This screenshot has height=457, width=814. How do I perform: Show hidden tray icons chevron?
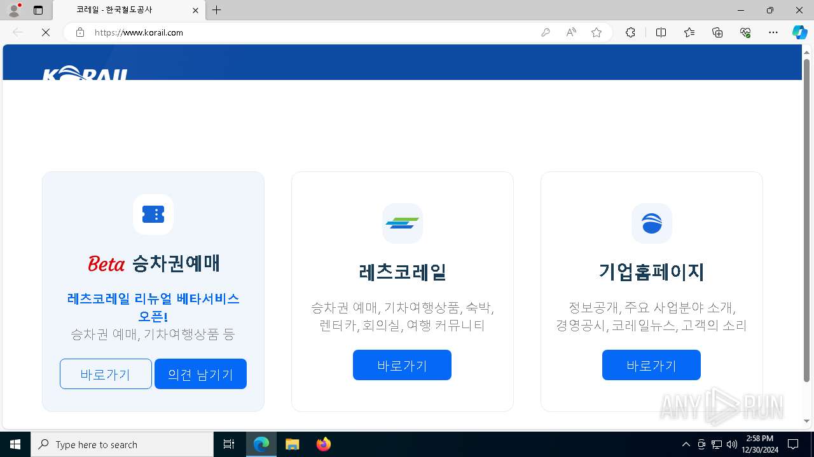pos(686,444)
